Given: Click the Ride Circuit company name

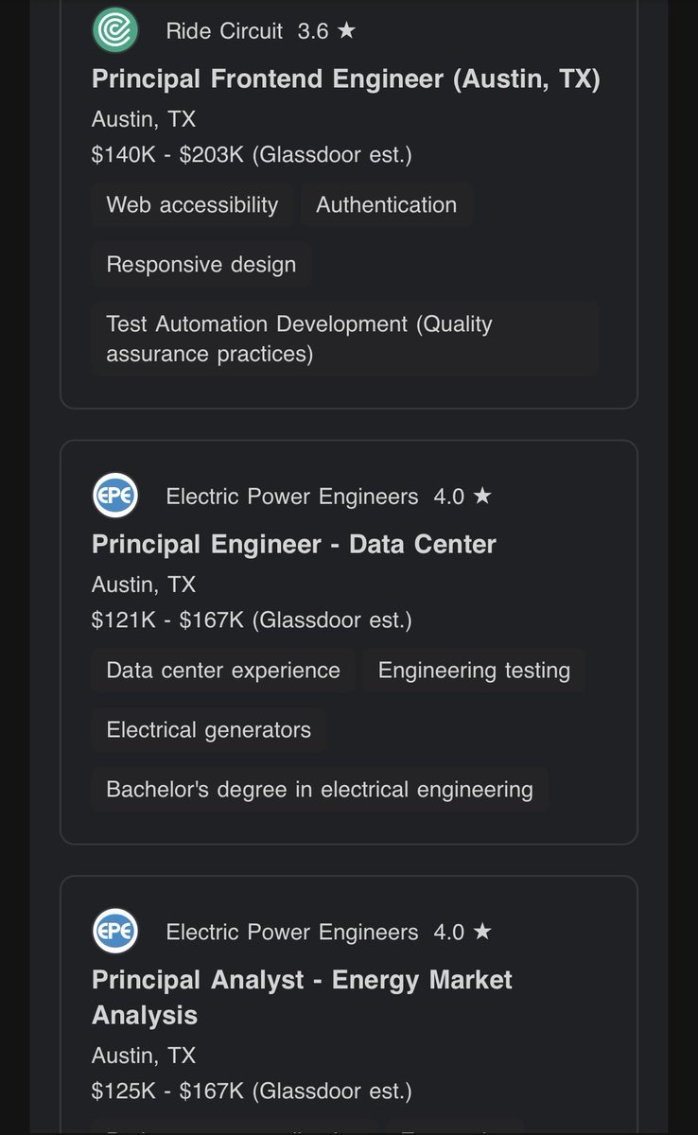Looking at the screenshot, I should click(x=224, y=31).
